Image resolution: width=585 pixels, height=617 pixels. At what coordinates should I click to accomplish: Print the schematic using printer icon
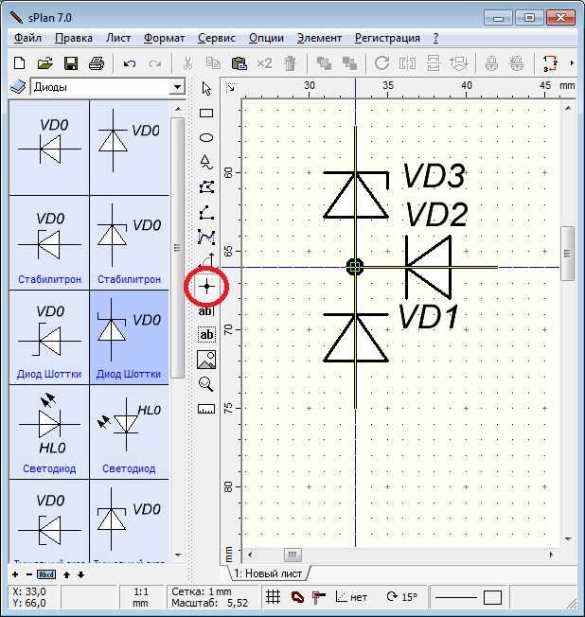pyautogui.click(x=97, y=63)
